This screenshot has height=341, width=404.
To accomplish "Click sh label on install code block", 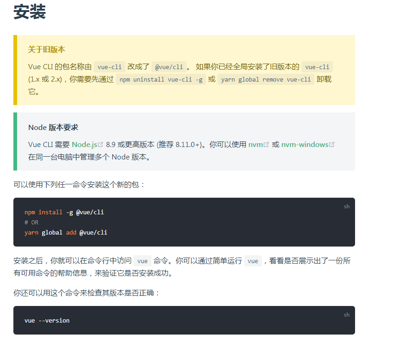I will click(347, 206).
